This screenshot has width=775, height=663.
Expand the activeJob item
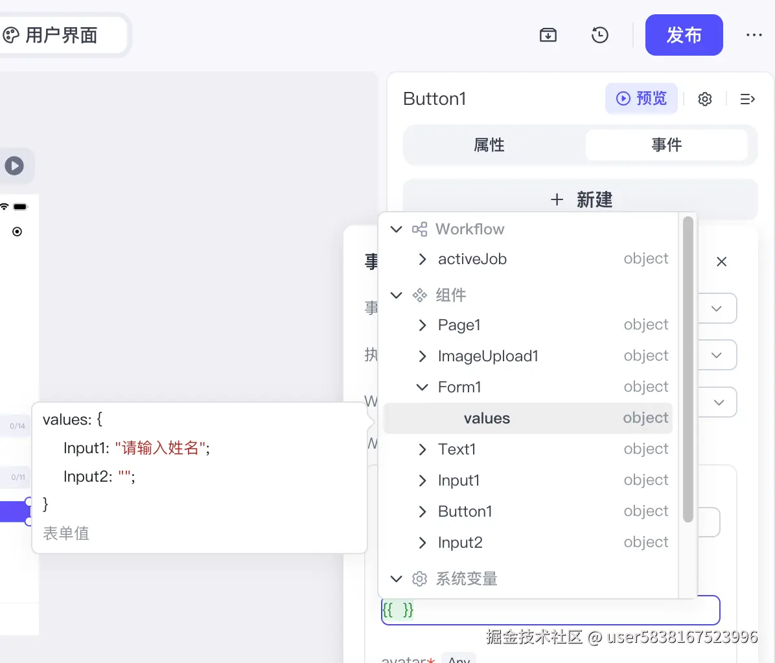point(422,259)
